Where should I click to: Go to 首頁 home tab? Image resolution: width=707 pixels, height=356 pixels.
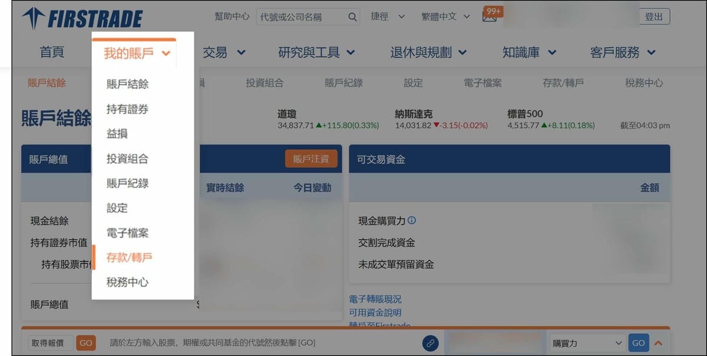coord(52,52)
